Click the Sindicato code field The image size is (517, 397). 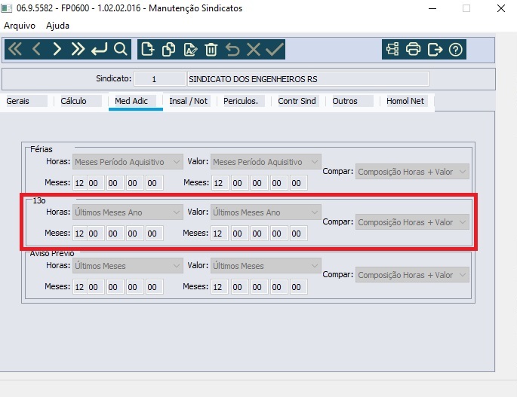pyautogui.click(x=159, y=79)
